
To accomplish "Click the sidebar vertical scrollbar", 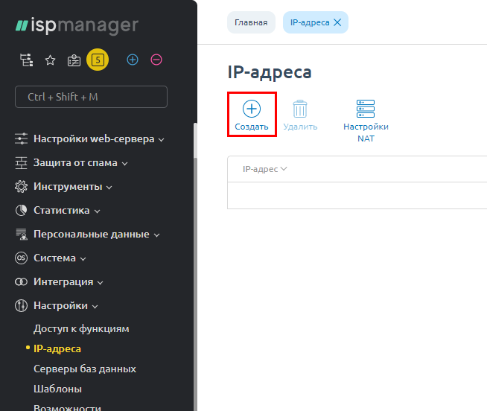I will (x=195, y=267).
